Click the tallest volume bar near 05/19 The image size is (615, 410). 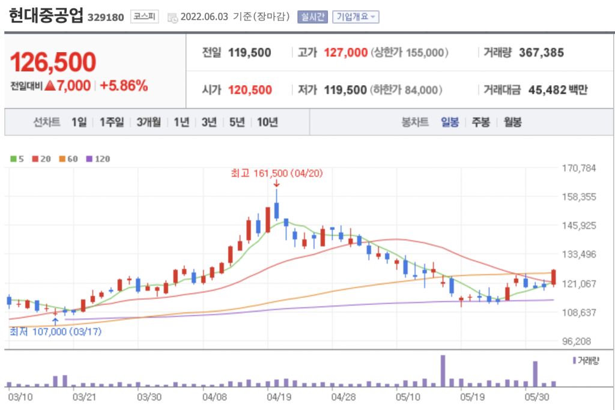(x=443, y=371)
